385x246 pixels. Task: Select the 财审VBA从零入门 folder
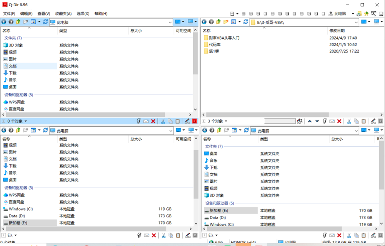[224, 38]
